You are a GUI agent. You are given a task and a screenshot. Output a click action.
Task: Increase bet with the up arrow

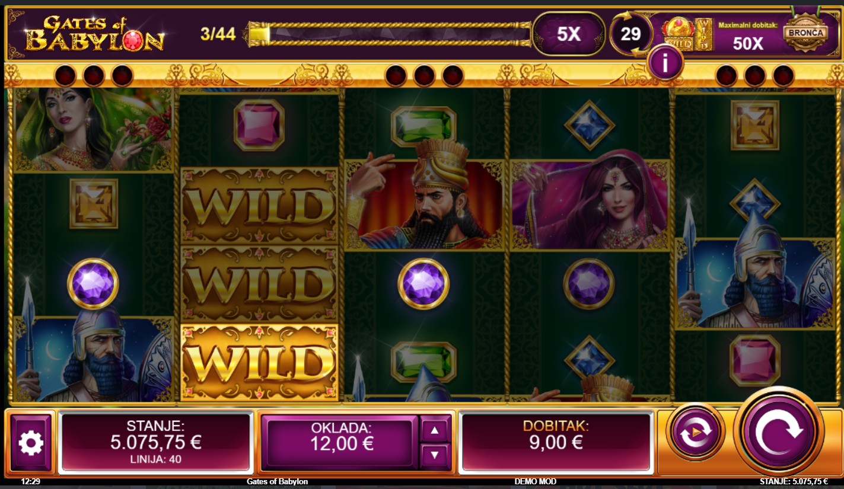pos(435,430)
